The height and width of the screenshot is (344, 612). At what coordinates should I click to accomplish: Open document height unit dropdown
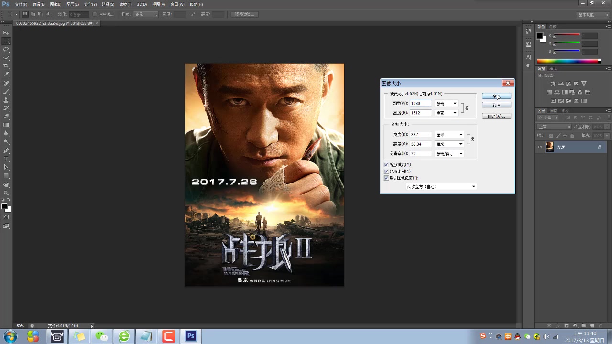click(449, 144)
